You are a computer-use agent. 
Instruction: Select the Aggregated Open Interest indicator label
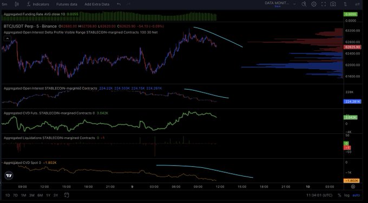50,89
